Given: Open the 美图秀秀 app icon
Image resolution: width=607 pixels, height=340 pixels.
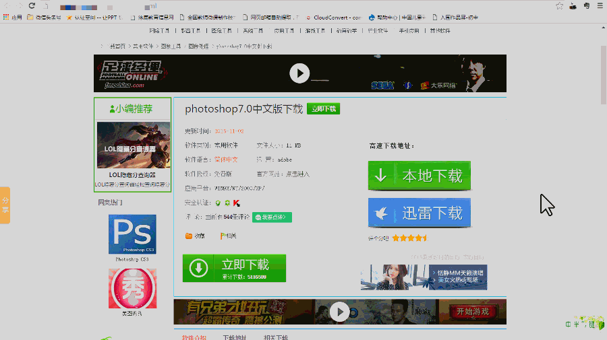Looking at the screenshot, I should (x=132, y=288).
